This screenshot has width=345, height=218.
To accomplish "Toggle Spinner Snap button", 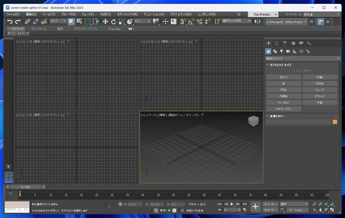I will (x=207, y=22).
